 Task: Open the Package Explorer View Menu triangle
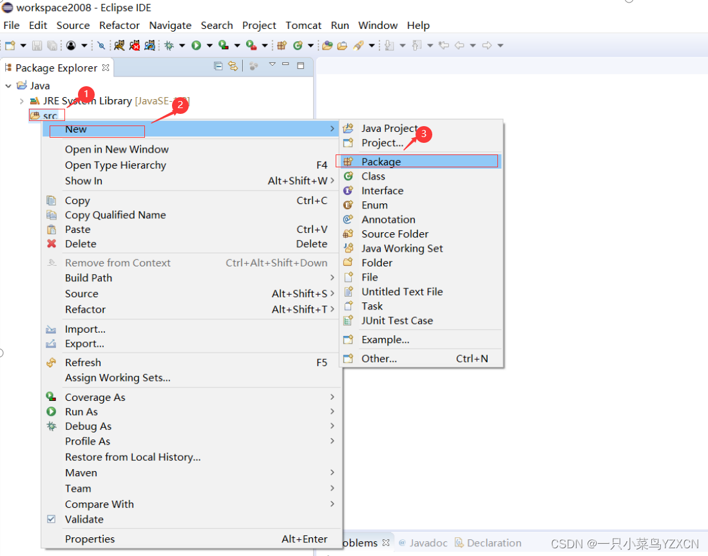click(x=273, y=64)
